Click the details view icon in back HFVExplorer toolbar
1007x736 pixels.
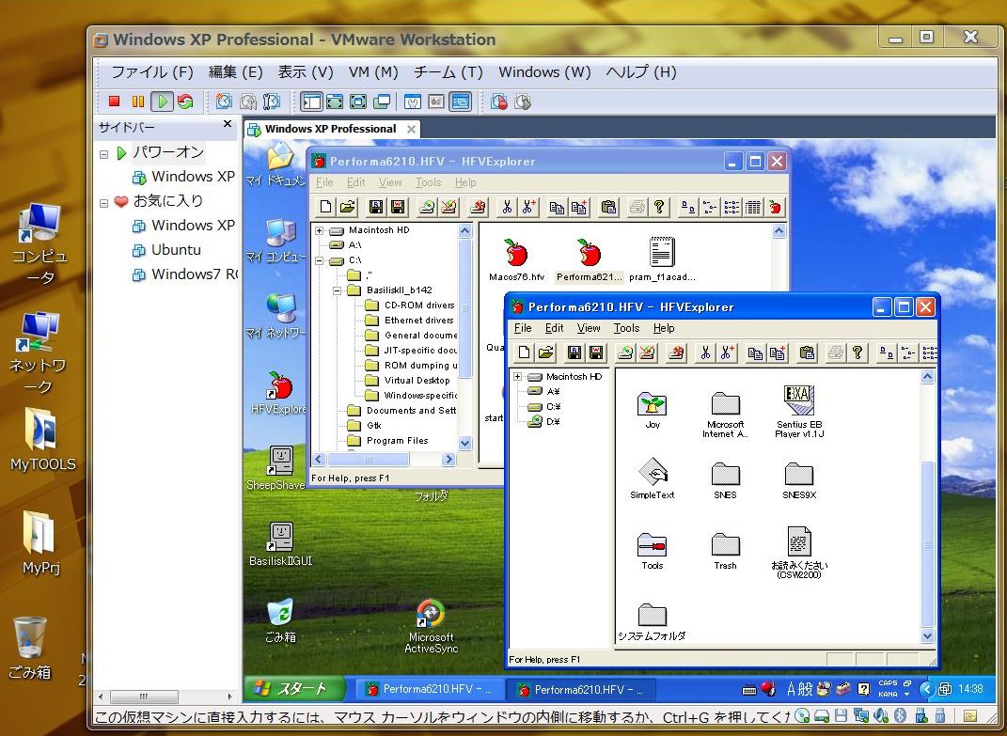(753, 207)
